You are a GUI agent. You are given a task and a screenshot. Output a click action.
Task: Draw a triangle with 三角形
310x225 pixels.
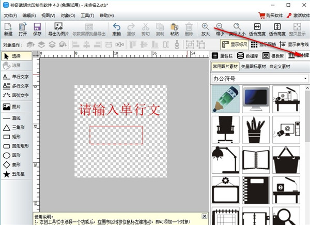click(14, 127)
